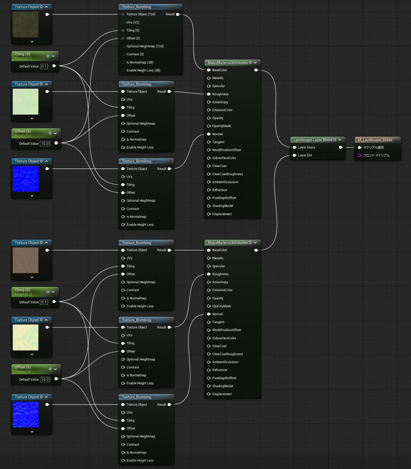Click the フロントマテリアル purple pin on M_Landscape_Grass

tap(360, 155)
